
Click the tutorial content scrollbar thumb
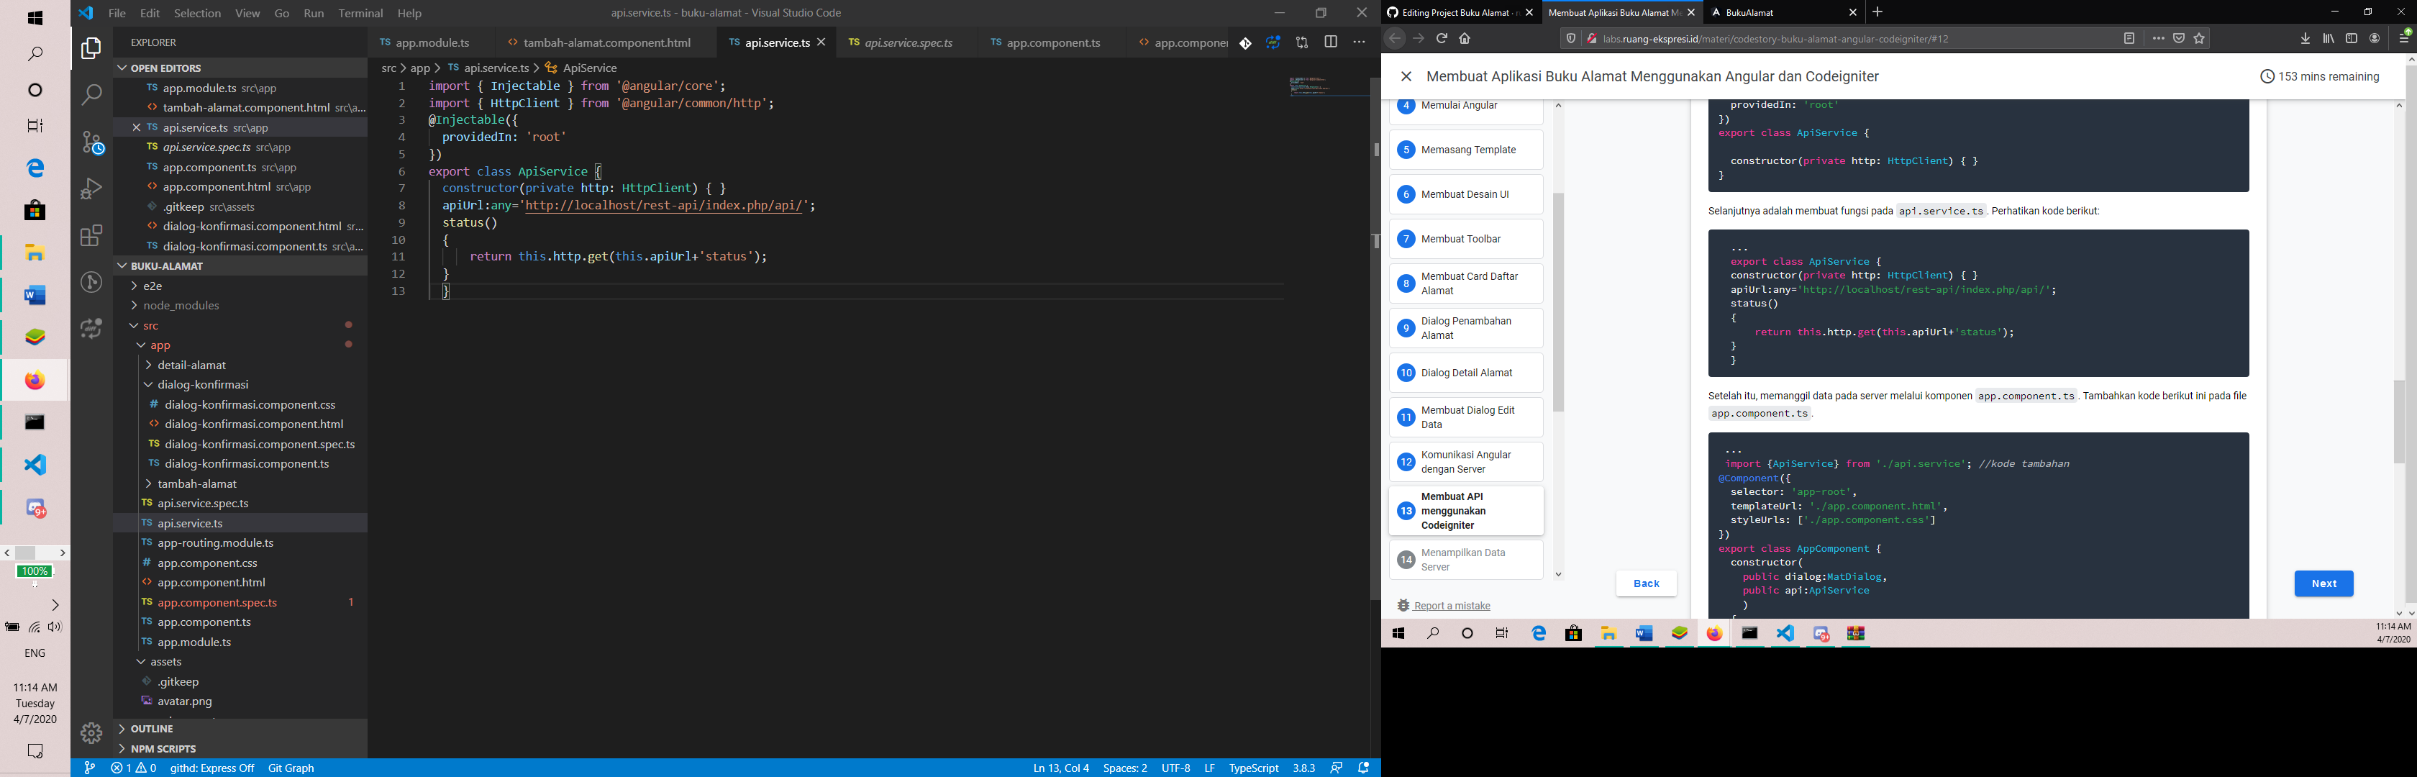click(x=2399, y=422)
